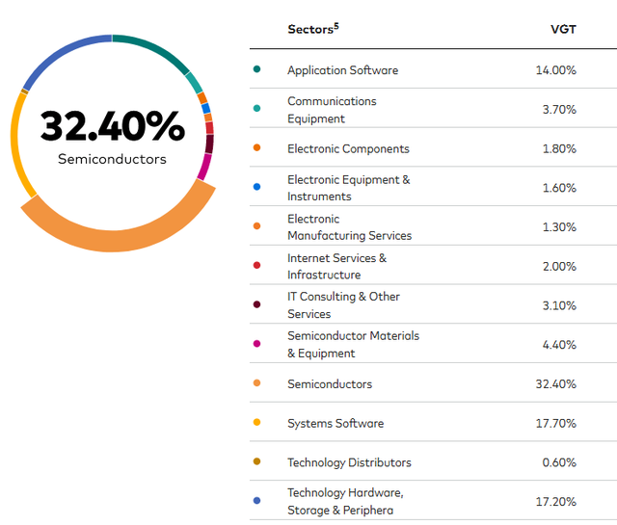
Task: Click the blue Electronic Equipment & Instruments dot
Action: click(257, 187)
